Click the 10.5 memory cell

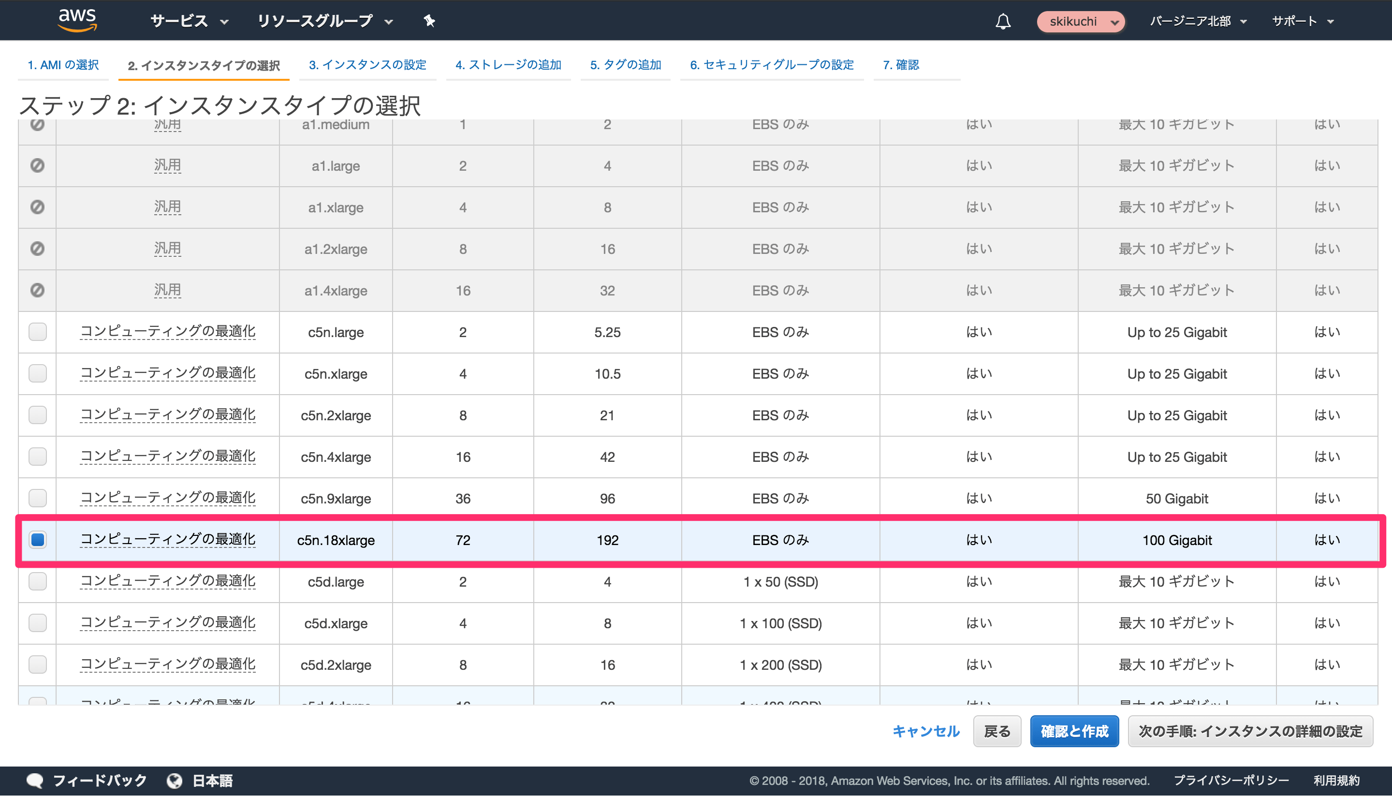[607, 374]
